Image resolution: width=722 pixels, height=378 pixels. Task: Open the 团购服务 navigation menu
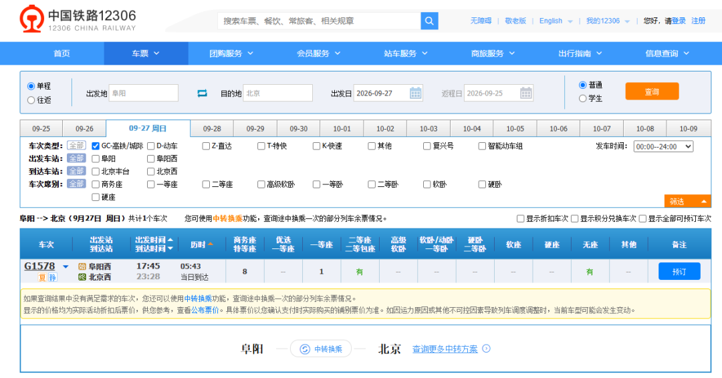click(231, 53)
